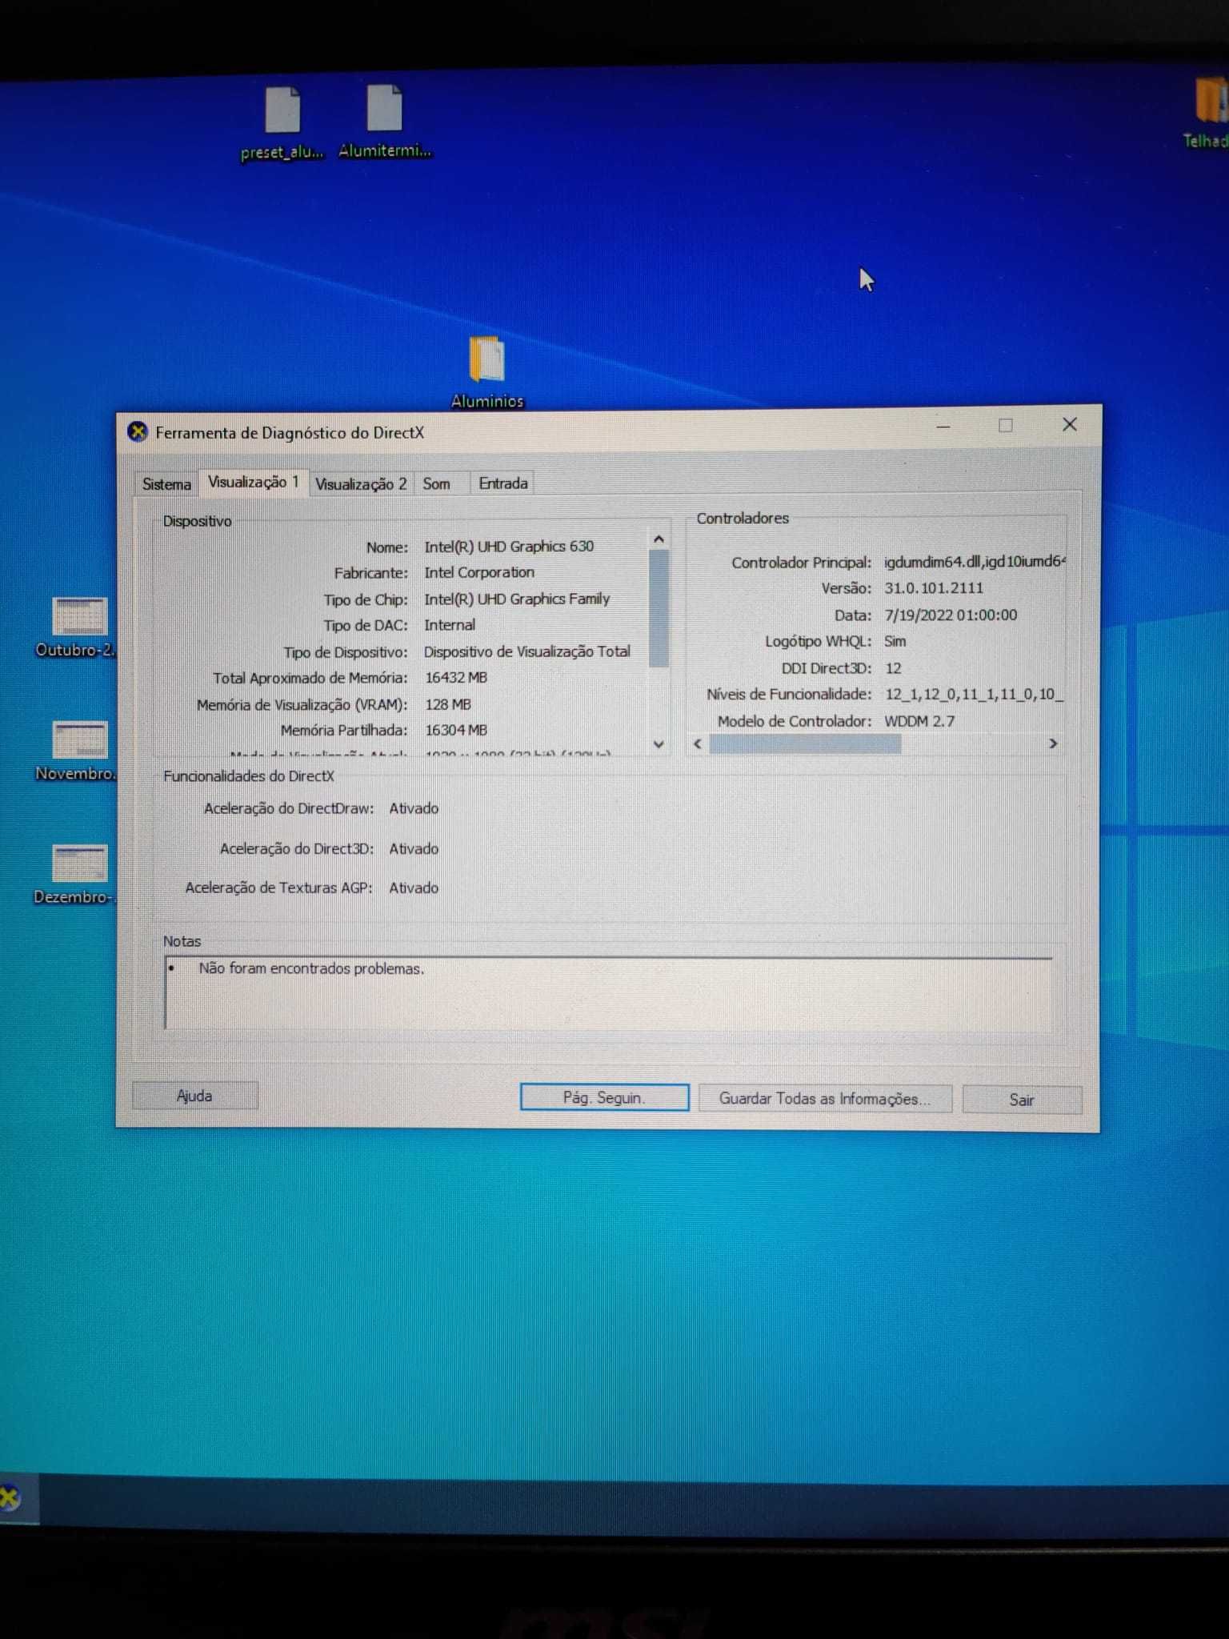Click the 'Internal' DAC type value
1229x1639 pixels.
pos(450,625)
